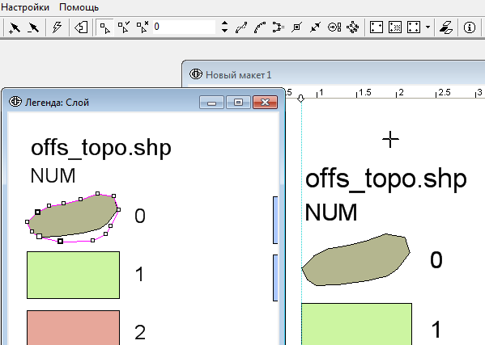Toggle the vertex select pointer tool
The height and width of the screenshot is (345, 485).
[105, 27]
